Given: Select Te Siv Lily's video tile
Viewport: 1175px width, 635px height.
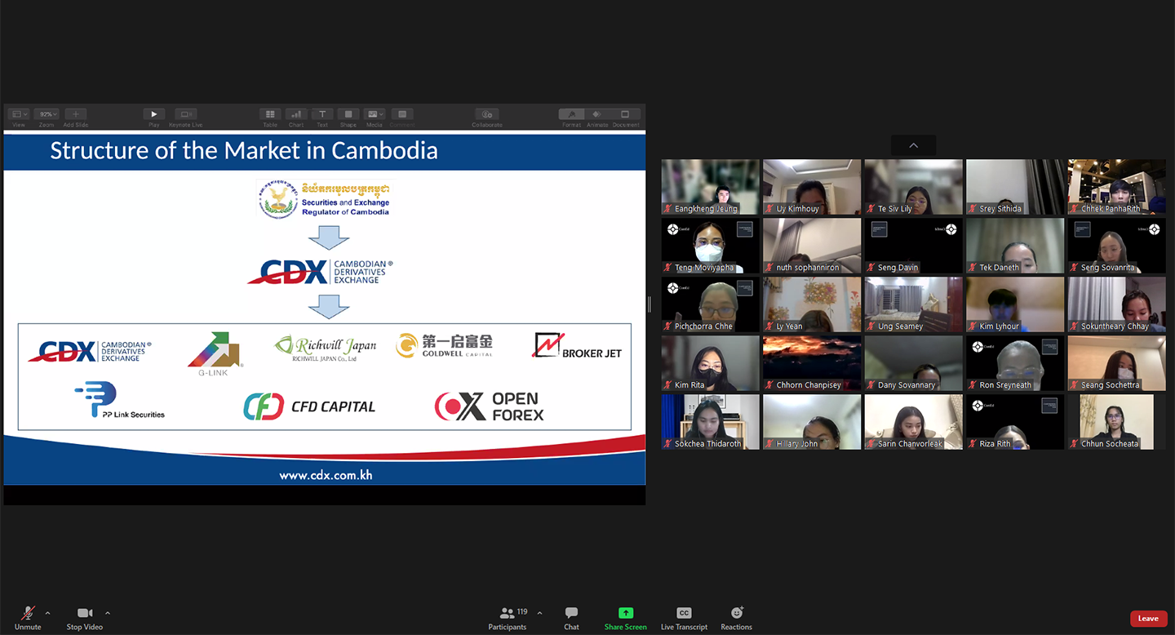Looking at the screenshot, I should [x=913, y=187].
